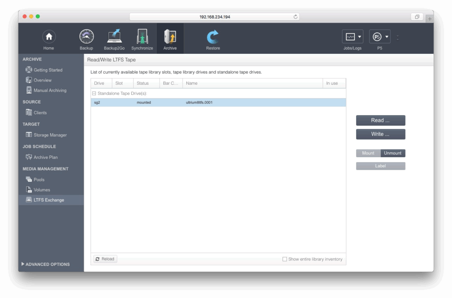Select the Synchronize toolbar icon

[x=142, y=37]
